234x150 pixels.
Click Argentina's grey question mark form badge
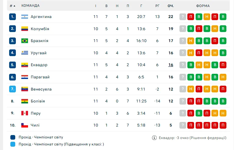183,17
